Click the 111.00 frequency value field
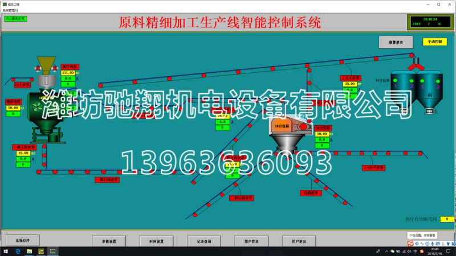 coord(68,73)
